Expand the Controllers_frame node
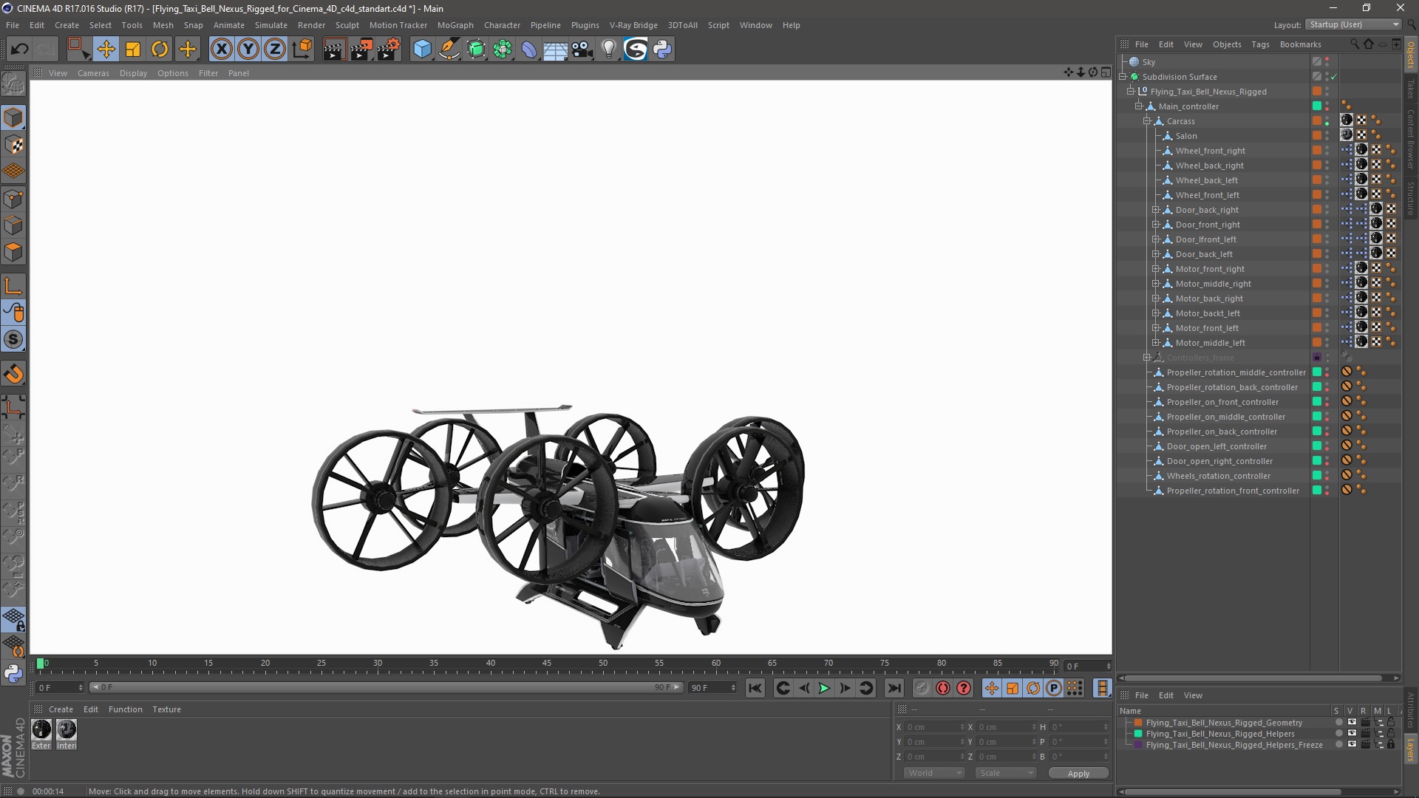The image size is (1419, 798). click(x=1147, y=358)
